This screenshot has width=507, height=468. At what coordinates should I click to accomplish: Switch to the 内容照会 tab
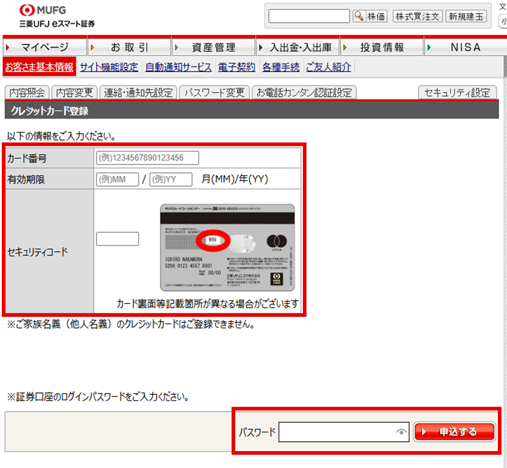27,92
